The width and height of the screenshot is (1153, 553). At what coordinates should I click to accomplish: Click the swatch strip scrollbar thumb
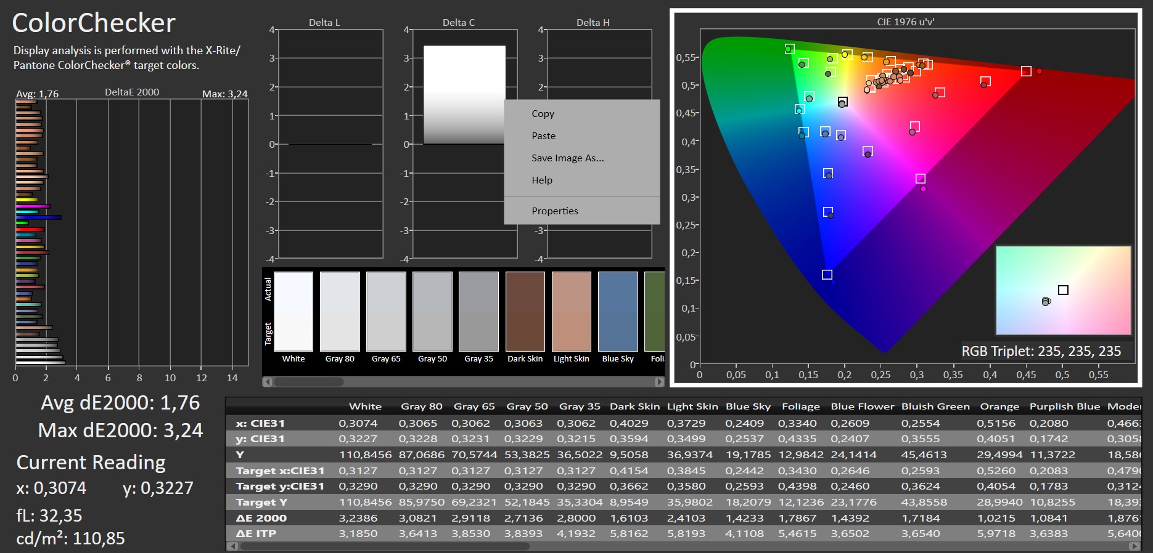[x=308, y=382]
